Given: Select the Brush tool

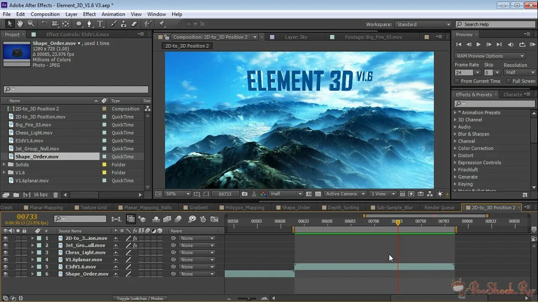Looking at the screenshot, I should 113,24.
